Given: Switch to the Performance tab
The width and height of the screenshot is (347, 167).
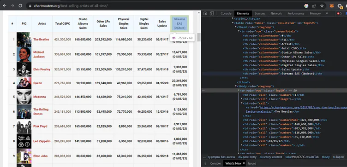Looking at the screenshot, I should pyautogui.click(x=296, y=13).
